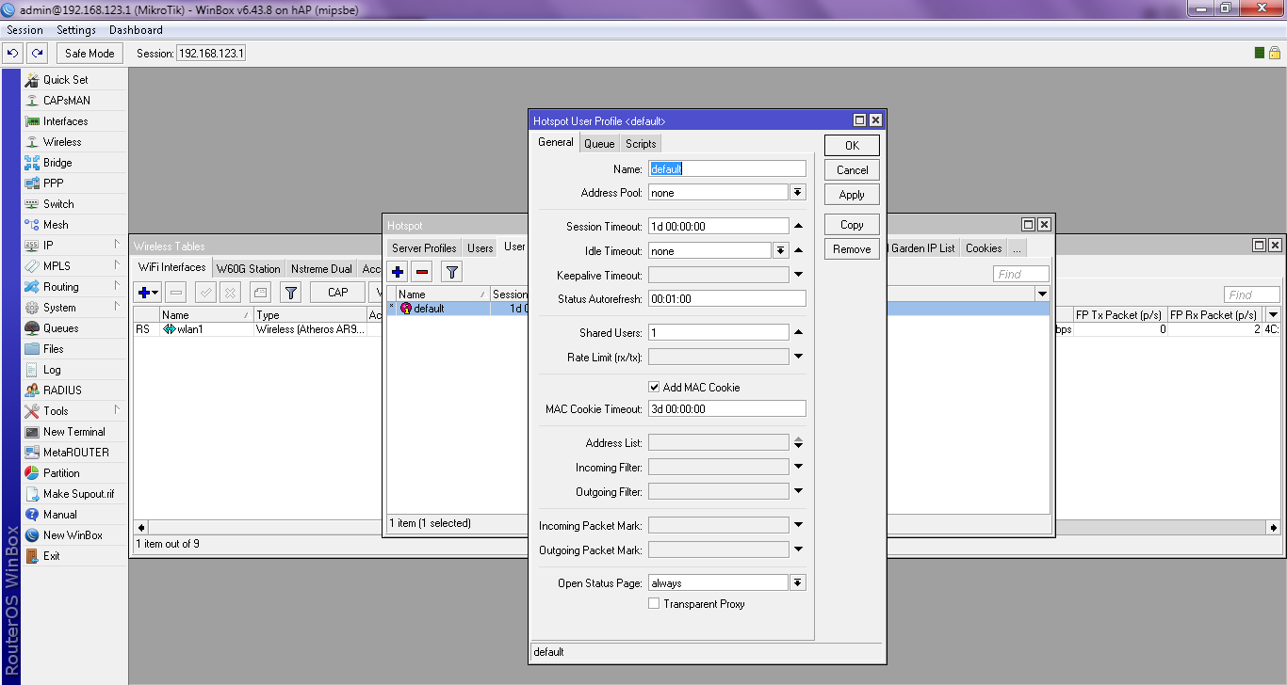Uncheck the Add MAC Cookie checkbox
The height and width of the screenshot is (685, 1287).
point(654,388)
